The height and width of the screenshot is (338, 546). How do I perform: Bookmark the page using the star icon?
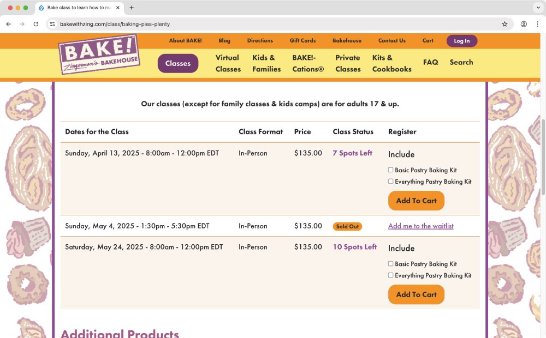[505, 24]
